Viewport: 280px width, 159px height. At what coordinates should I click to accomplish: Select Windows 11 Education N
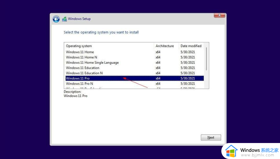click(x=134, y=73)
